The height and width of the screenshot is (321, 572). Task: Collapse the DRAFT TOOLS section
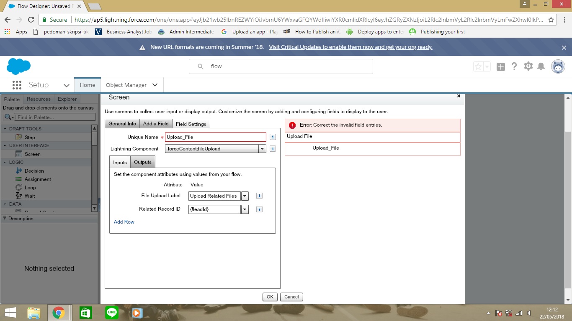5,129
